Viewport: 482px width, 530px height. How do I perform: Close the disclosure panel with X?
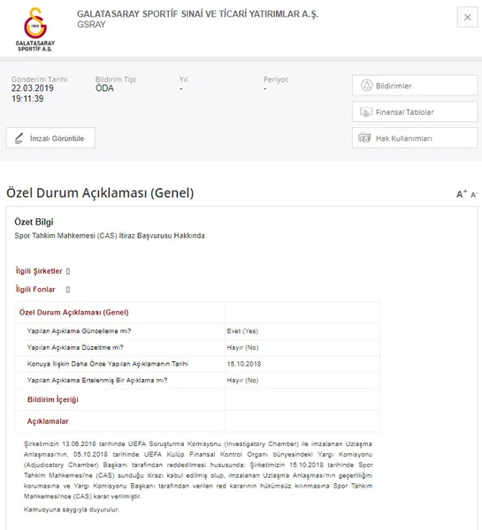pos(467,18)
